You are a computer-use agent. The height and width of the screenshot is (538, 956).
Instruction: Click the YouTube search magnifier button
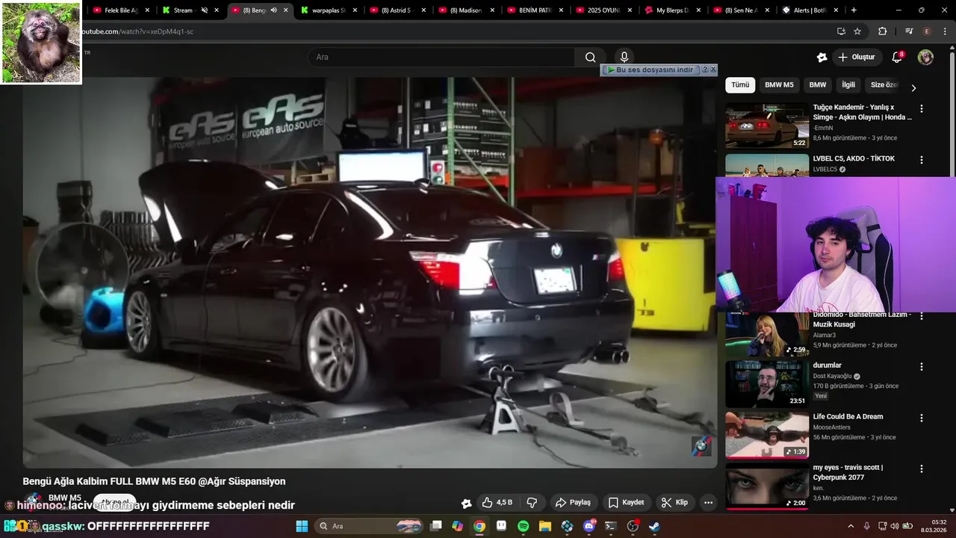tap(590, 58)
